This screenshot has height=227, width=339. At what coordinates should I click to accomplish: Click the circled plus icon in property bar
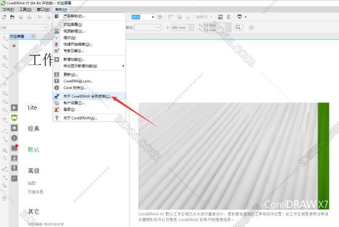point(251,27)
